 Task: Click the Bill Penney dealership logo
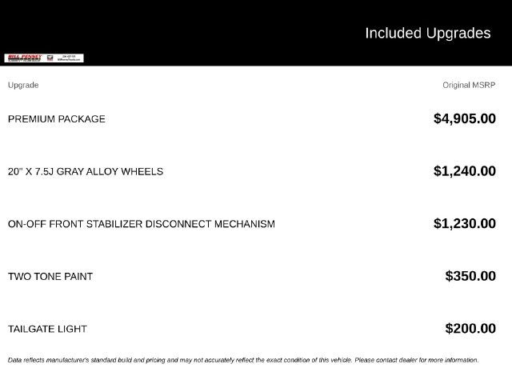pyautogui.click(x=25, y=58)
